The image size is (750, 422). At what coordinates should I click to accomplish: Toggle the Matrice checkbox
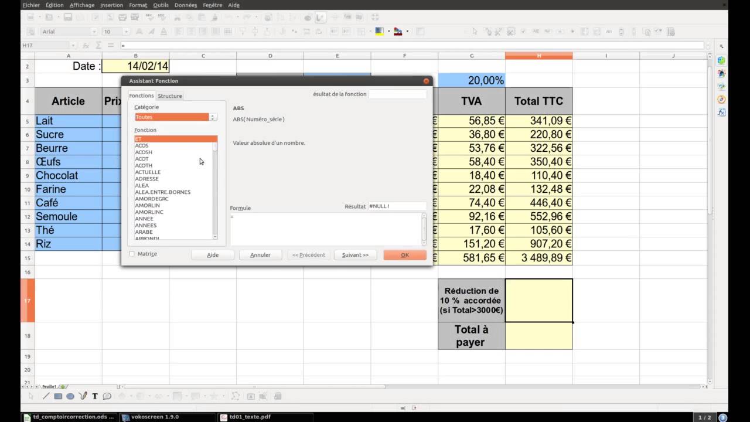click(132, 254)
